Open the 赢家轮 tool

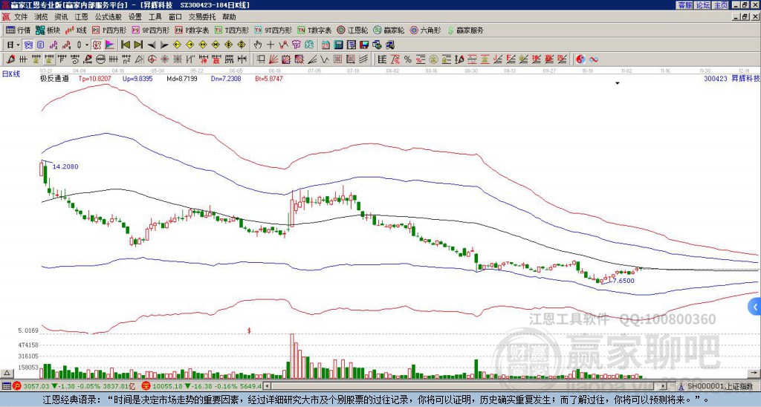389,30
